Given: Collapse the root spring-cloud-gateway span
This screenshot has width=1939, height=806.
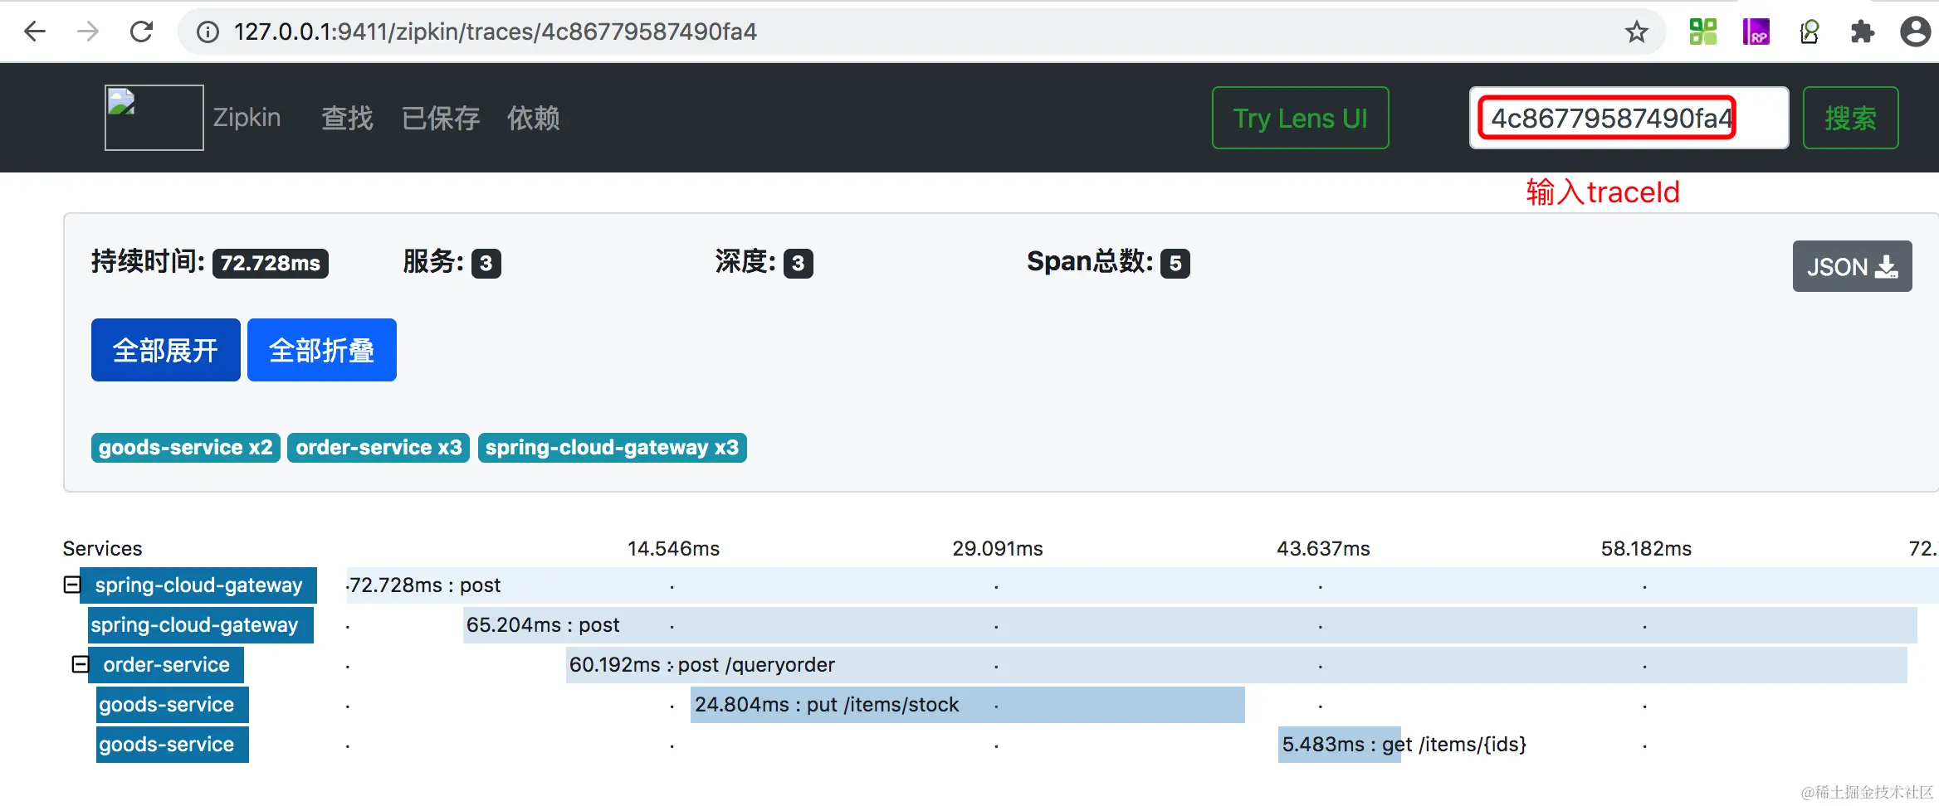Looking at the screenshot, I should click(x=72, y=585).
